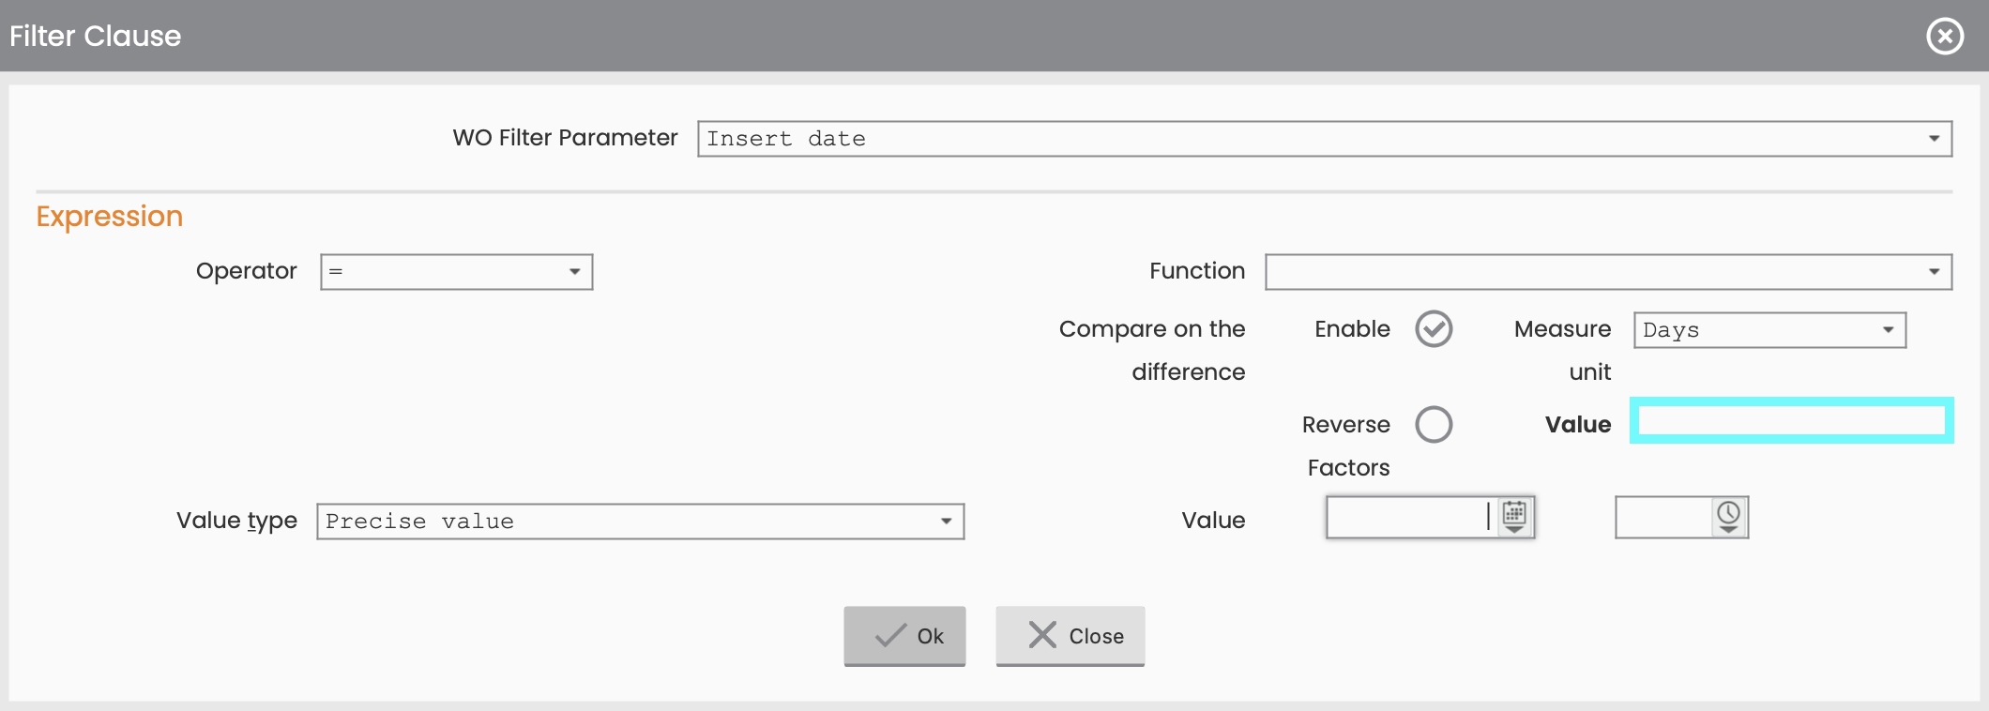
Task: Click the Filter Clause title text
Action: [x=96, y=36]
